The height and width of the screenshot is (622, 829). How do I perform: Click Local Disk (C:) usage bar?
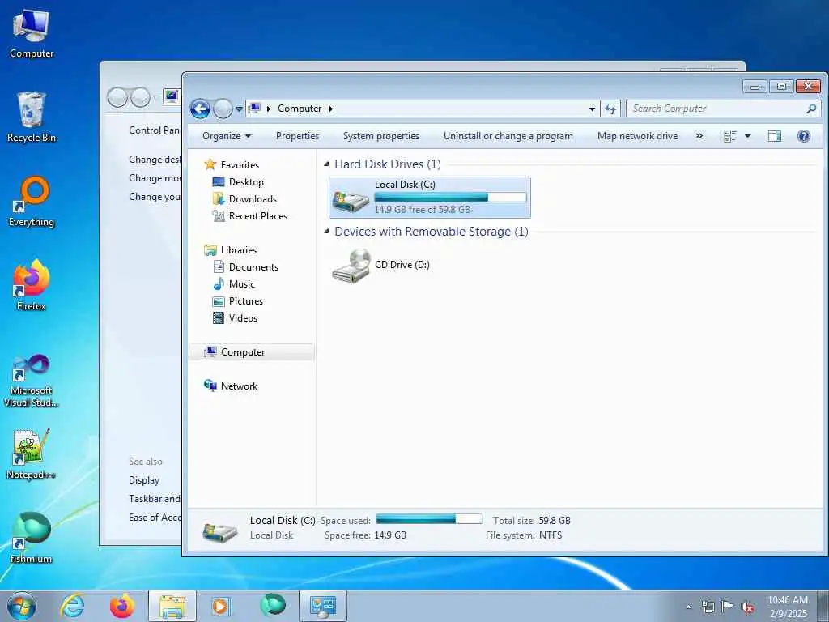tap(450, 198)
